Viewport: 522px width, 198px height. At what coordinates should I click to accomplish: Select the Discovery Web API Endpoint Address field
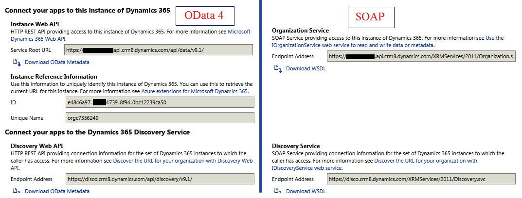click(160, 179)
